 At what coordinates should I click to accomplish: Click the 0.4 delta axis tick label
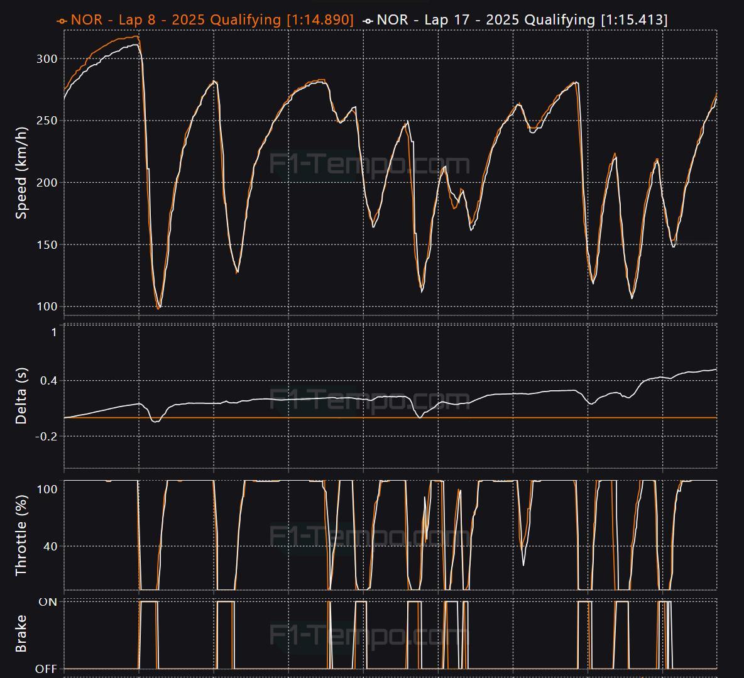pyautogui.click(x=48, y=381)
